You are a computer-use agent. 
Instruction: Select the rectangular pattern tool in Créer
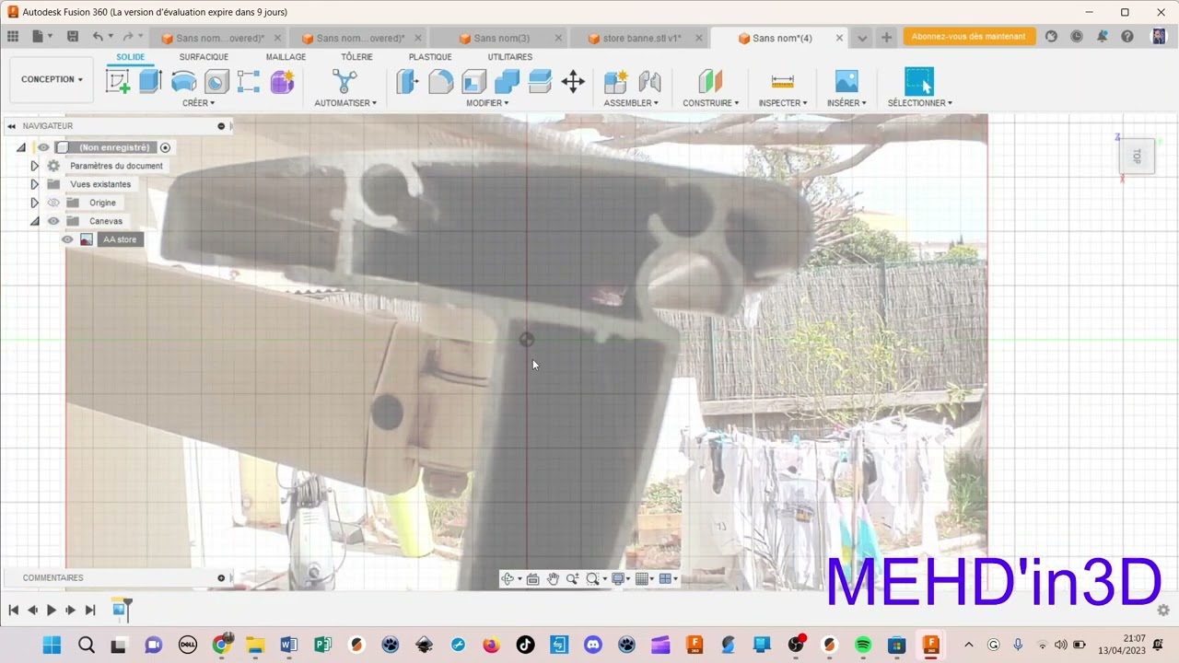249,81
